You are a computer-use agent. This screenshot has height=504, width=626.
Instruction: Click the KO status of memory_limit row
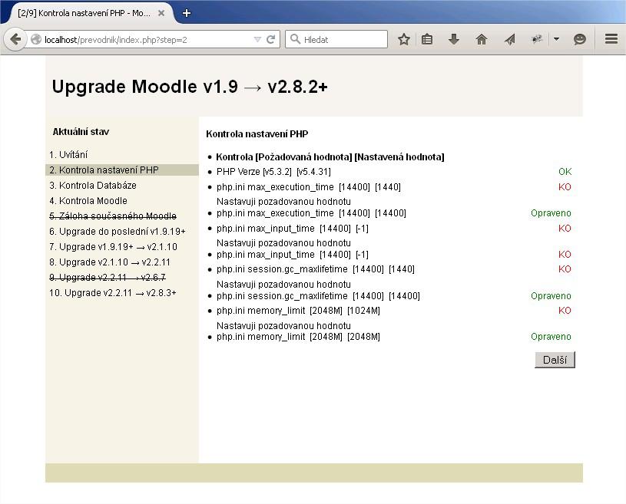(x=565, y=311)
